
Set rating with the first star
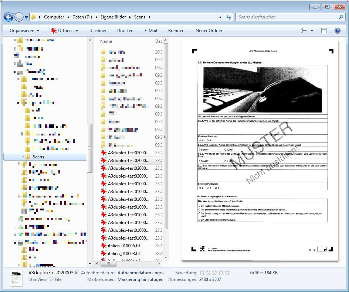(202, 273)
